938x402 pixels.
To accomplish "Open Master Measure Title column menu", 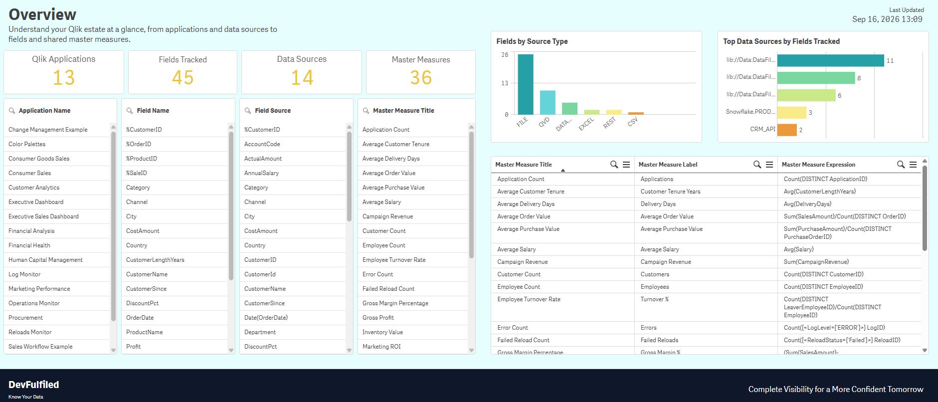I will click(626, 165).
